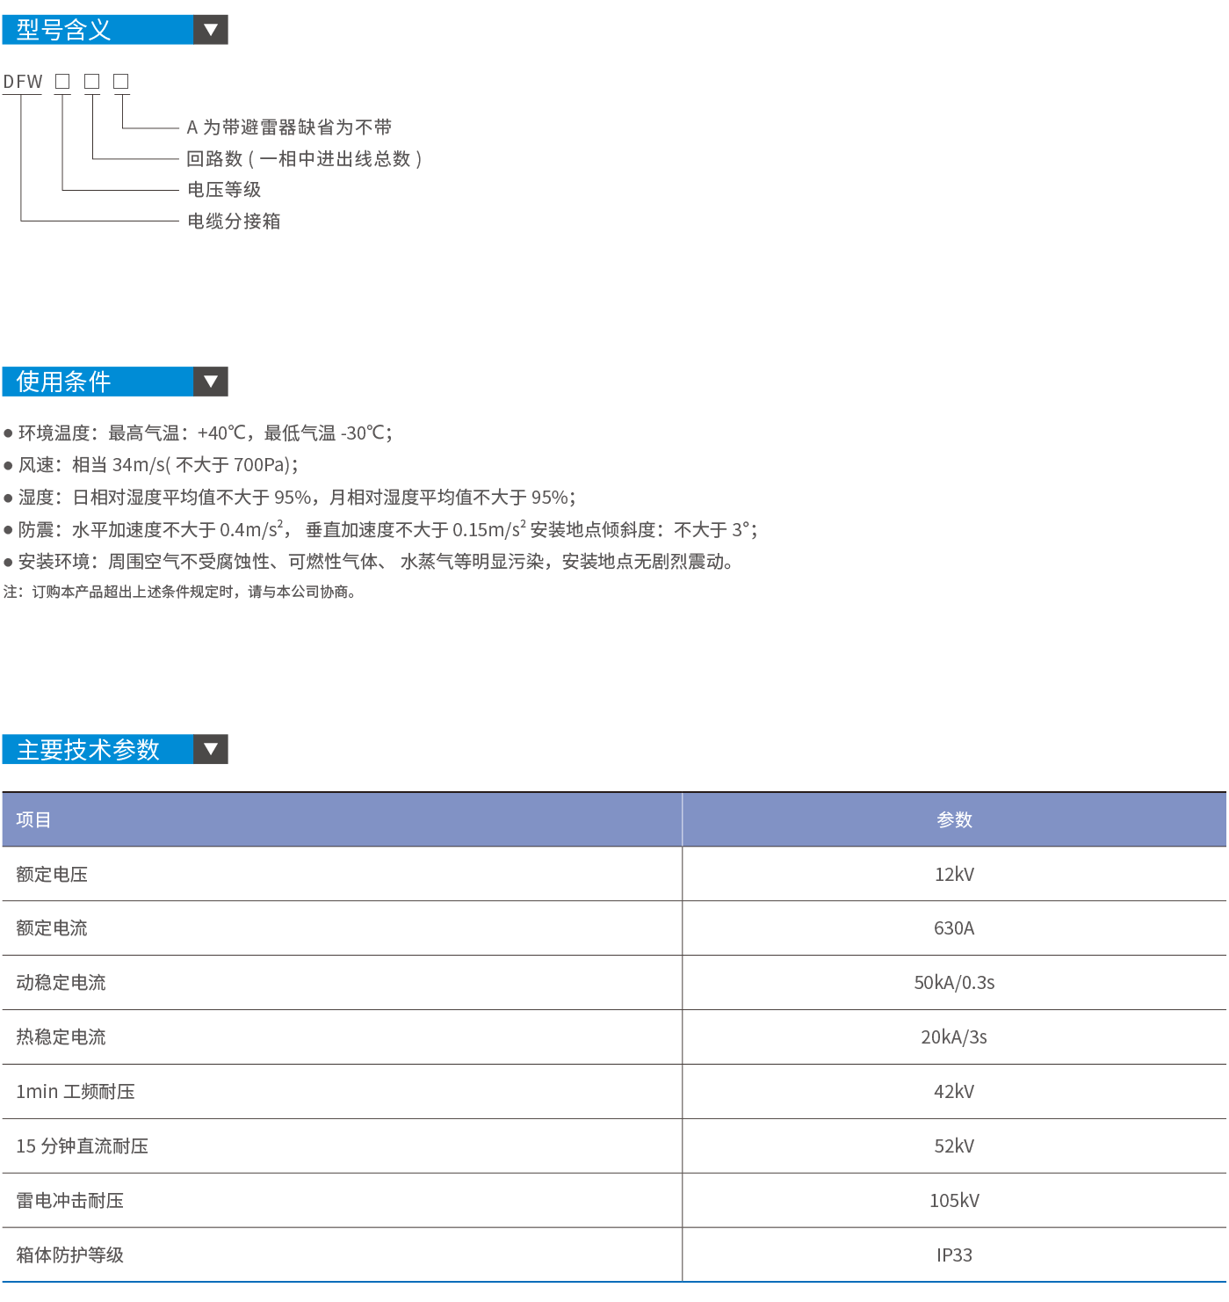Select the 使用条件 blue header label
The height and width of the screenshot is (1302, 1229).
click(x=64, y=382)
